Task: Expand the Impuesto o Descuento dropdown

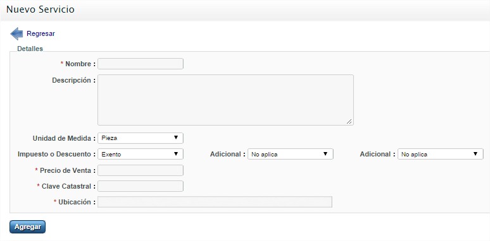Action: click(x=141, y=154)
